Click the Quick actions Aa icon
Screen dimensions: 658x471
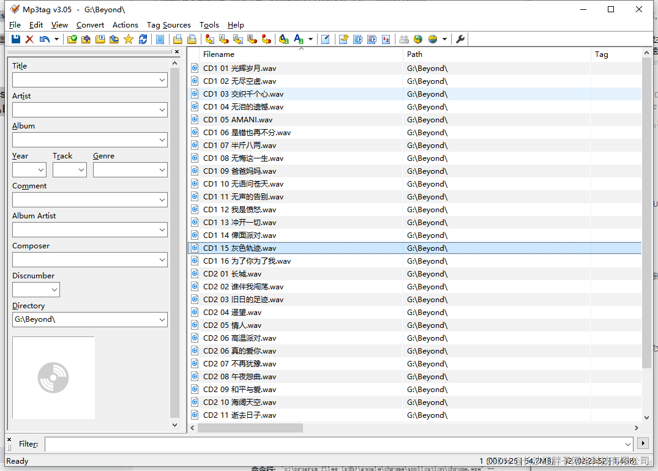coord(298,39)
